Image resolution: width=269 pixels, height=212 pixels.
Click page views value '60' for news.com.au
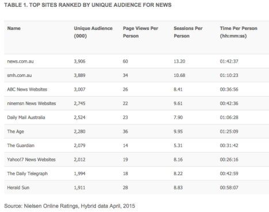tap(125, 61)
